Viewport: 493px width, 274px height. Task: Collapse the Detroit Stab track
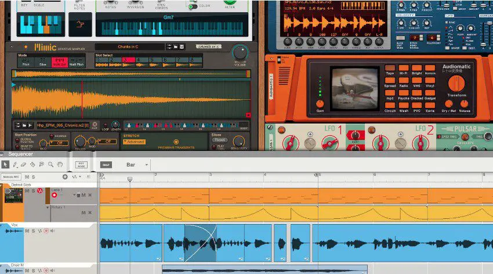pos(3,185)
